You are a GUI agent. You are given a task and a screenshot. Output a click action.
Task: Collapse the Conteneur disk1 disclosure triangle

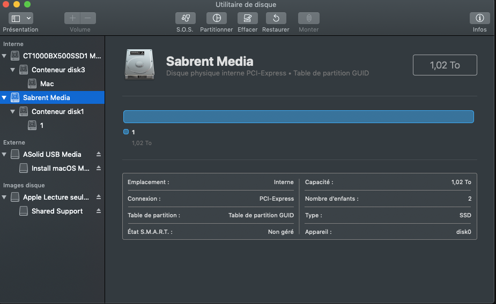point(13,111)
